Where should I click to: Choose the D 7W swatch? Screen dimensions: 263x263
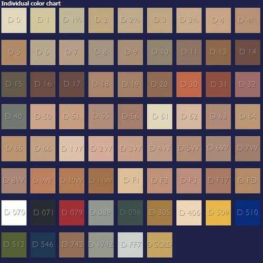248,149
